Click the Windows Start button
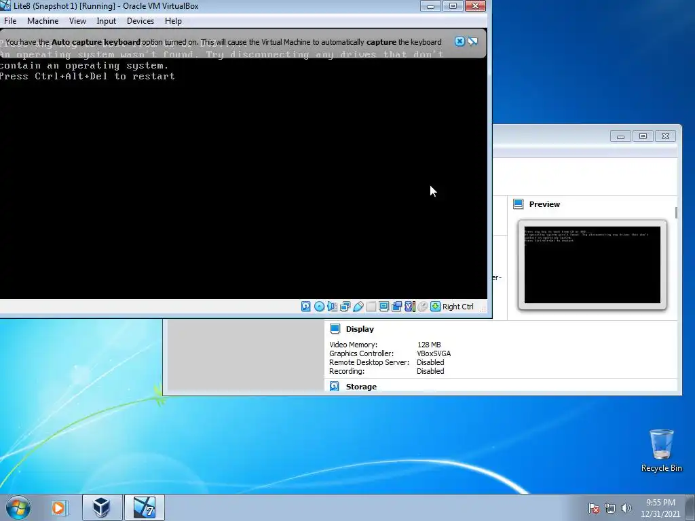The image size is (695, 521). (x=18, y=507)
